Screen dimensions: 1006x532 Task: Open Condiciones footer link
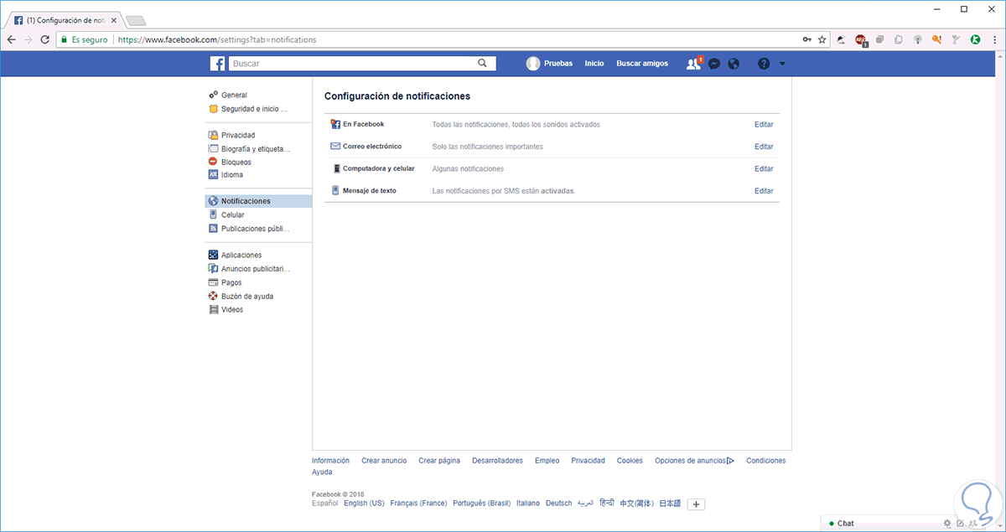[x=766, y=461]
